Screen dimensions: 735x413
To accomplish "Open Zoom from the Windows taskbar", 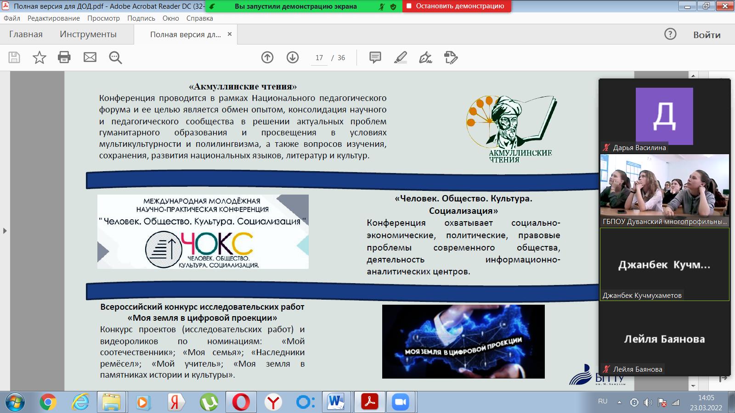I will 401,402.
